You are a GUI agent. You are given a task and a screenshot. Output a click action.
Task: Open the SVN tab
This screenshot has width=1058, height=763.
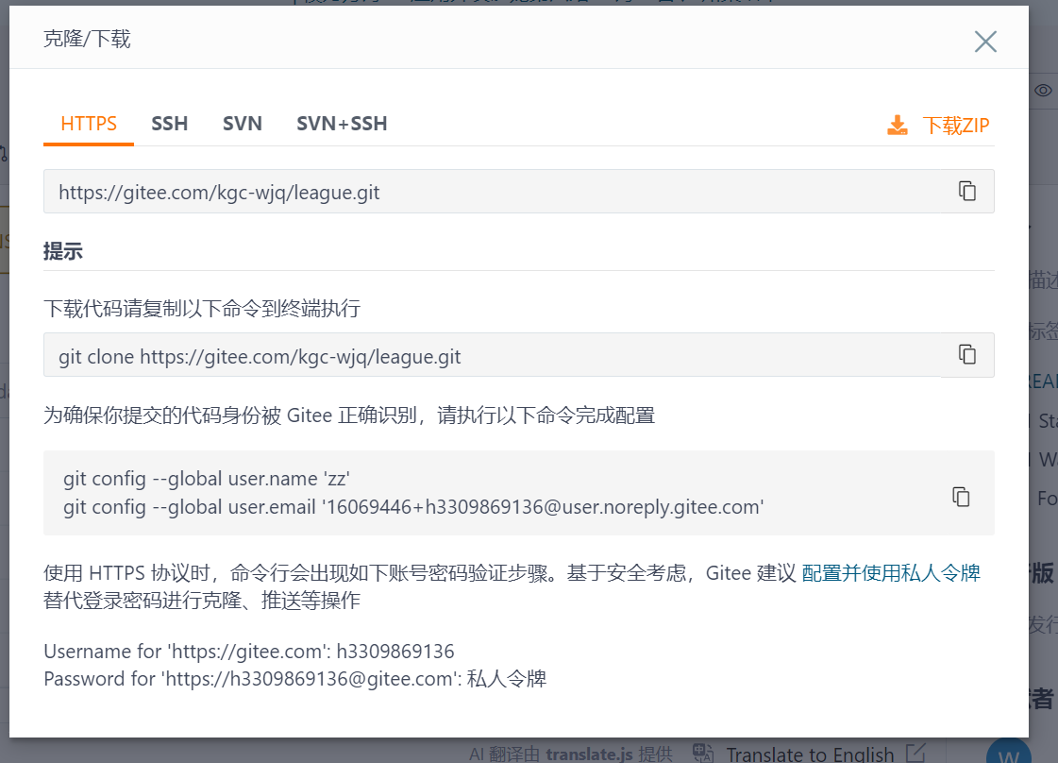pyautogui.click(x=243, y=124)
